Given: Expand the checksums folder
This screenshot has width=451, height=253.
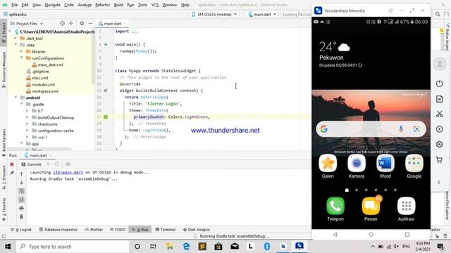Looking at the screenshot, I should click(x=27, y=124).
